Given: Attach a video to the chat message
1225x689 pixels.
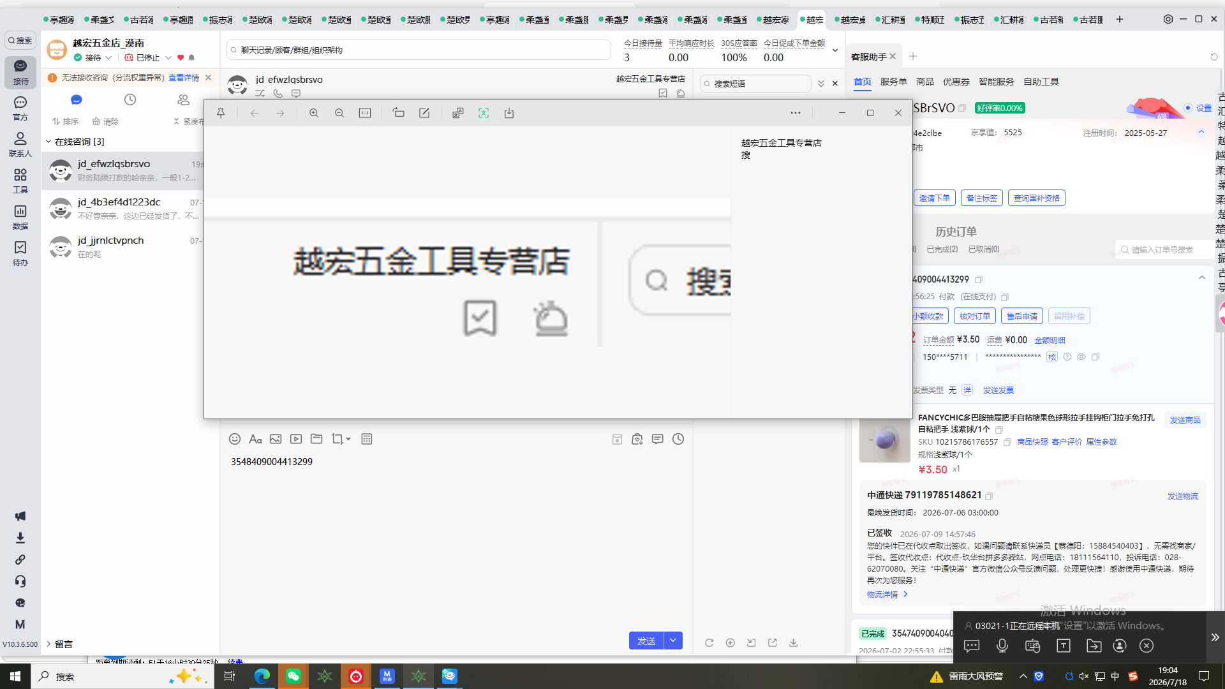Looking at the screenshot, I should tap(296, 439).
